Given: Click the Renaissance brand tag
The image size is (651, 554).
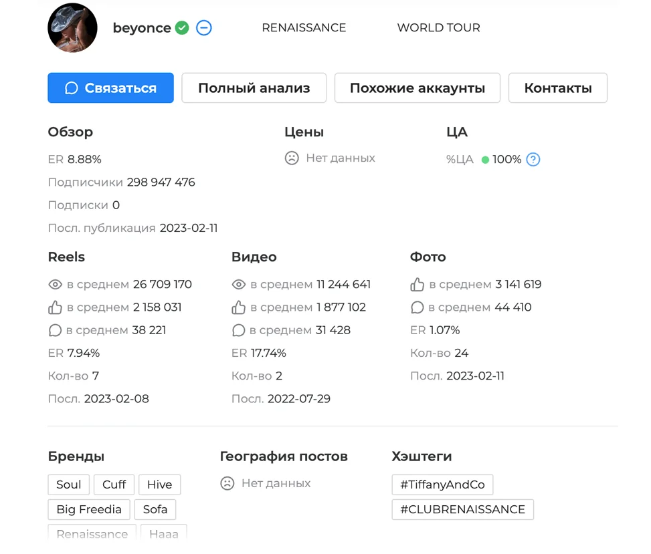Looking at the screenshot, I should pos(92,533).
